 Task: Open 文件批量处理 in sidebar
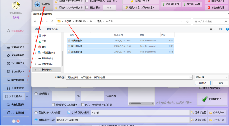(16, 112)
